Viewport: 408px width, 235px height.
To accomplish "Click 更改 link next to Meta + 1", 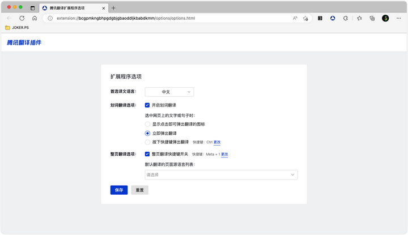I will (224, 154).
